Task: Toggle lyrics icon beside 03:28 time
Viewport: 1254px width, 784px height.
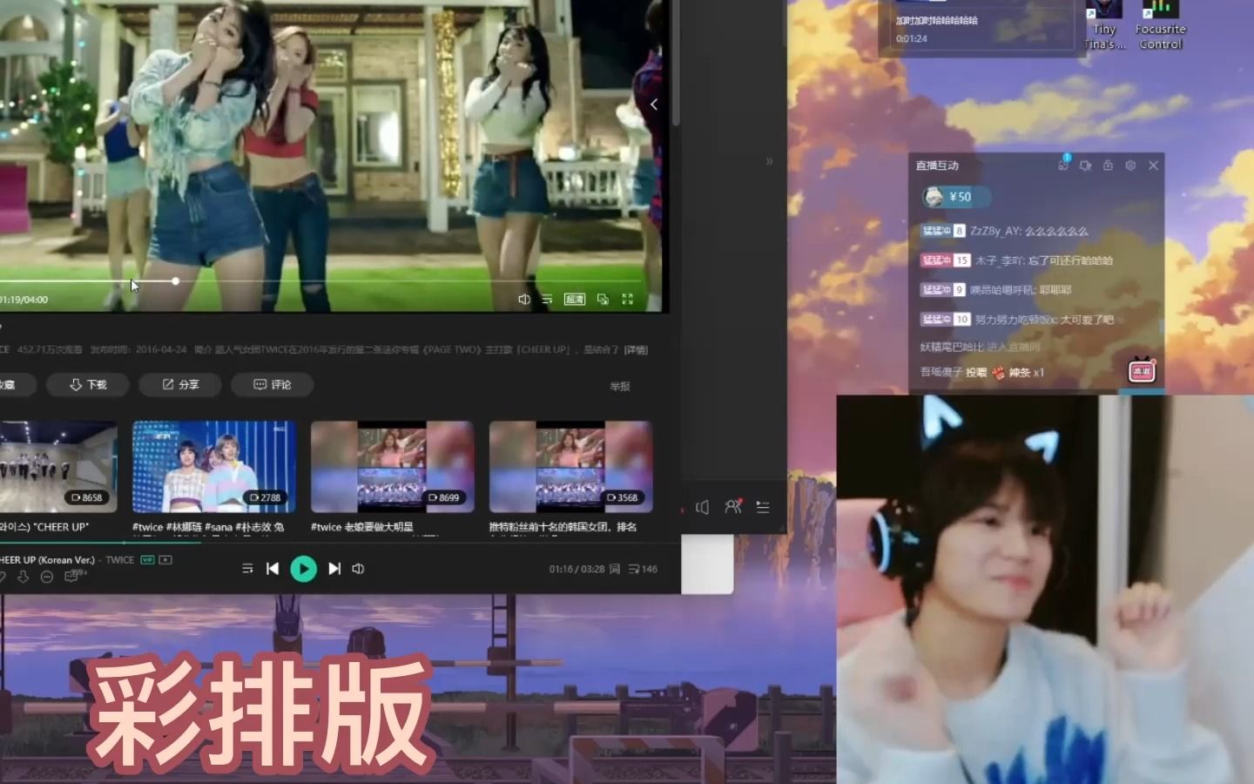Action: click(615, 569)
